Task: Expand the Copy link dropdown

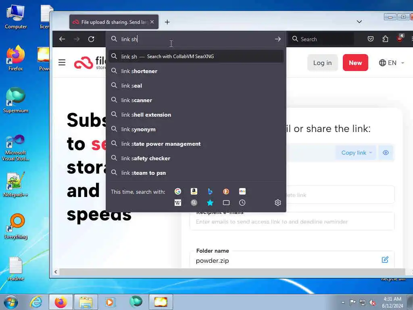Action: point(357,153)
